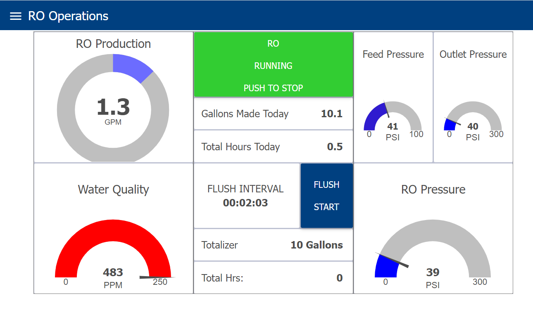Click the Total Hours Today label
Image resolution: width=533 pixels, height=329 pixels.
click(240, 147)
